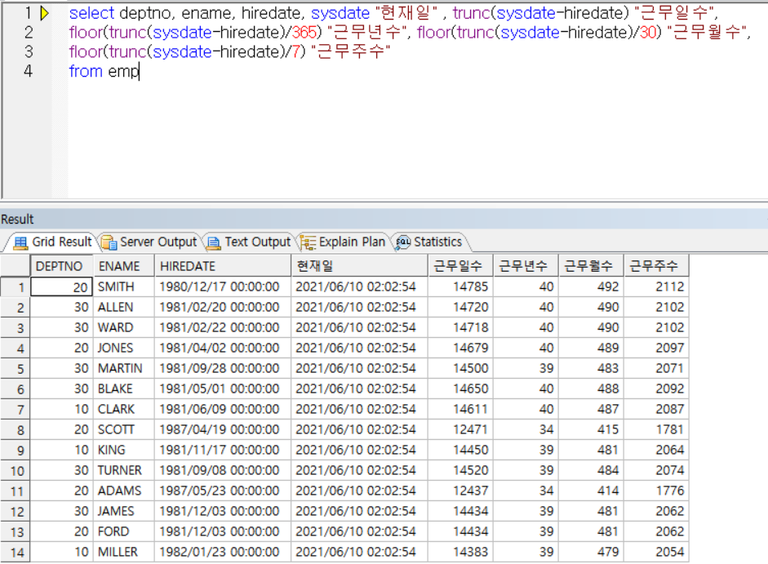The width and height of the screenshot is (768, 564).
Task: Select row header number 8
Action: [x=16, y=430]
